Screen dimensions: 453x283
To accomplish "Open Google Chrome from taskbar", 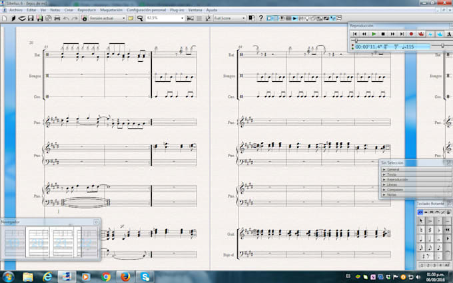I will pyautogui.click(x=106, y=277).
